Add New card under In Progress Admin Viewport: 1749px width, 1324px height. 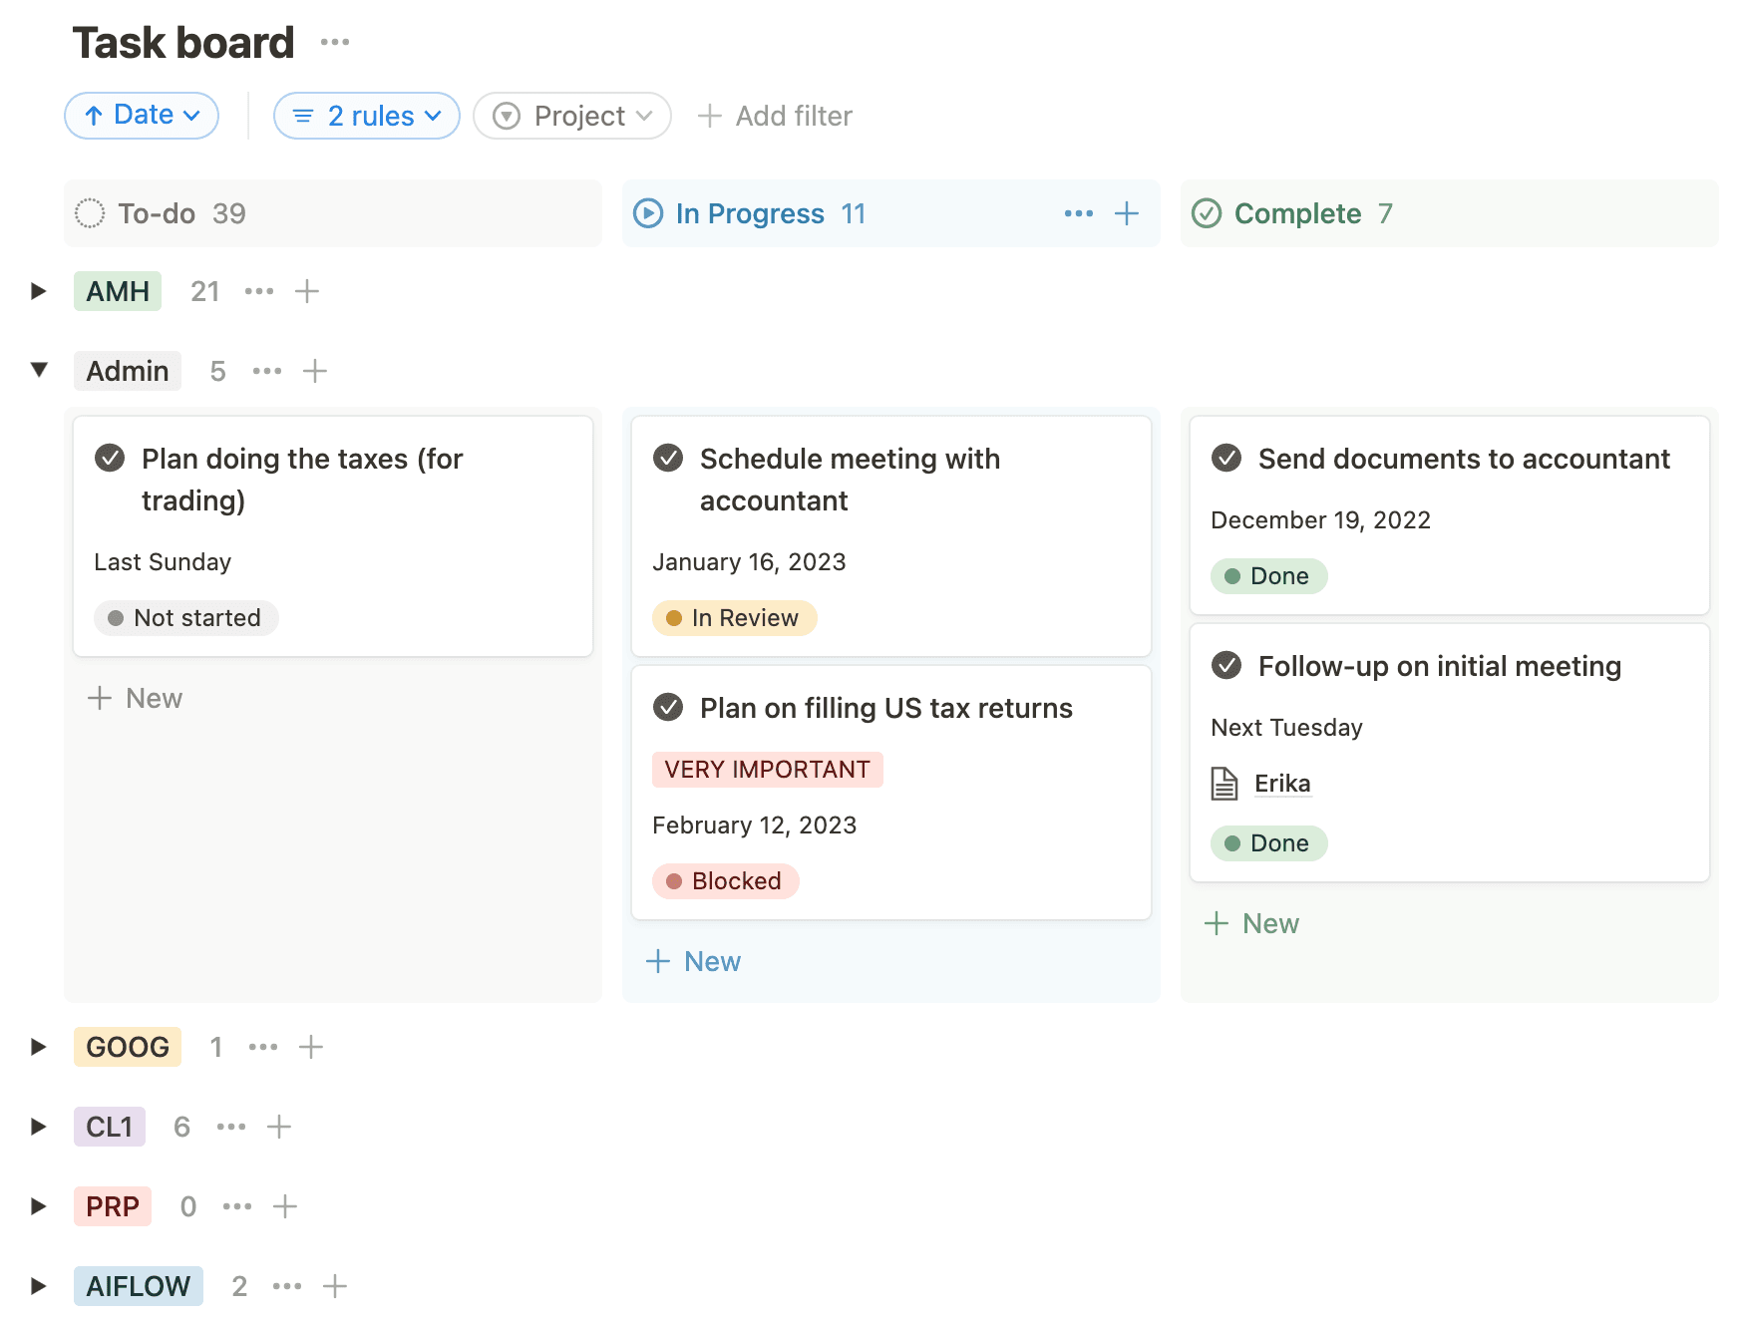[x=693, y=961]
